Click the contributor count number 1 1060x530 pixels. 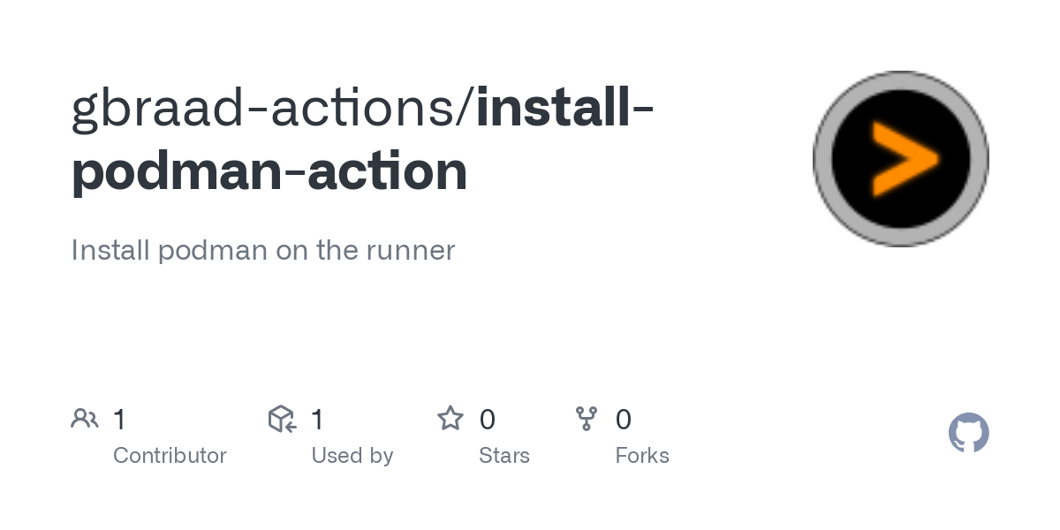point(120,420)
